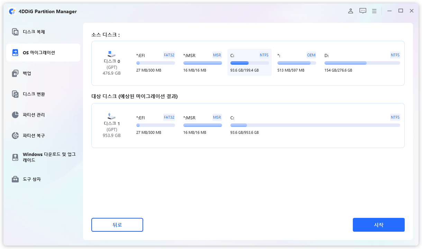Viewport: 422px width, 249px height.
Task: Open the 파티션 복구 tool
Action: (x=29, y=135)
